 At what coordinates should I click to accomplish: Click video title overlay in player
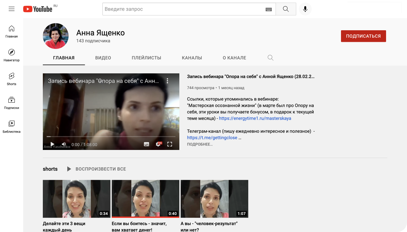click(x=103, y=81)
